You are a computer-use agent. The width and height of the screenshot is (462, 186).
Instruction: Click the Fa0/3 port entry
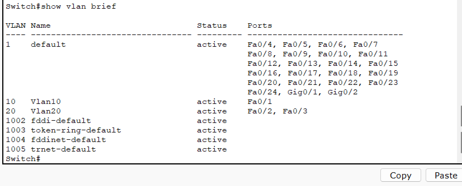(295, 111)
